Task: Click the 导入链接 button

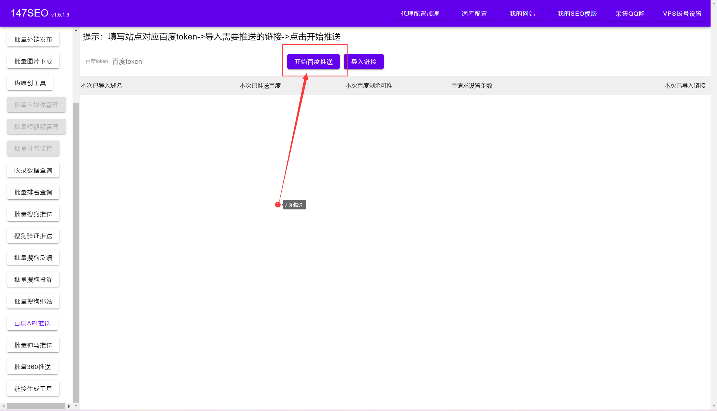Action: [364, 62]
